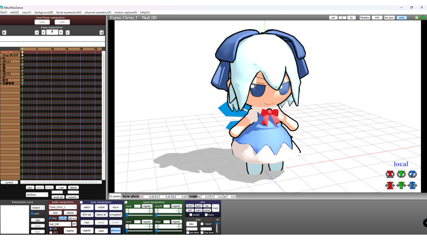
Task: Open the background(B) menu
Action: 44,12
